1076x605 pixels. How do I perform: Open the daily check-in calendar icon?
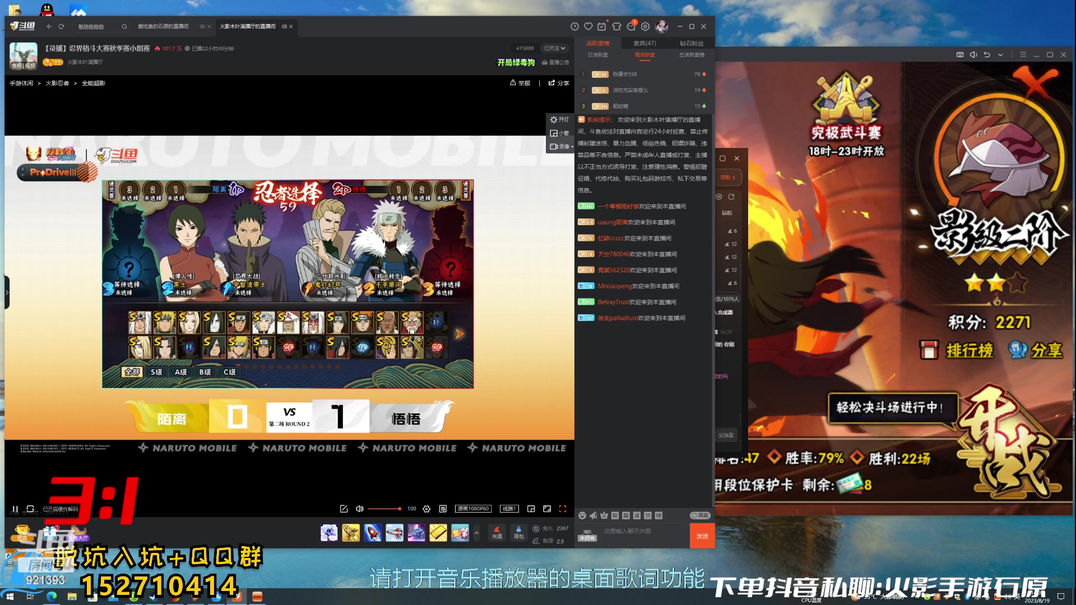point(602,26)
